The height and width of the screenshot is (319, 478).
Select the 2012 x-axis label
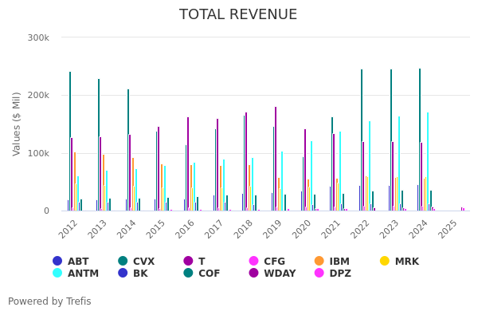pos(70,228)
